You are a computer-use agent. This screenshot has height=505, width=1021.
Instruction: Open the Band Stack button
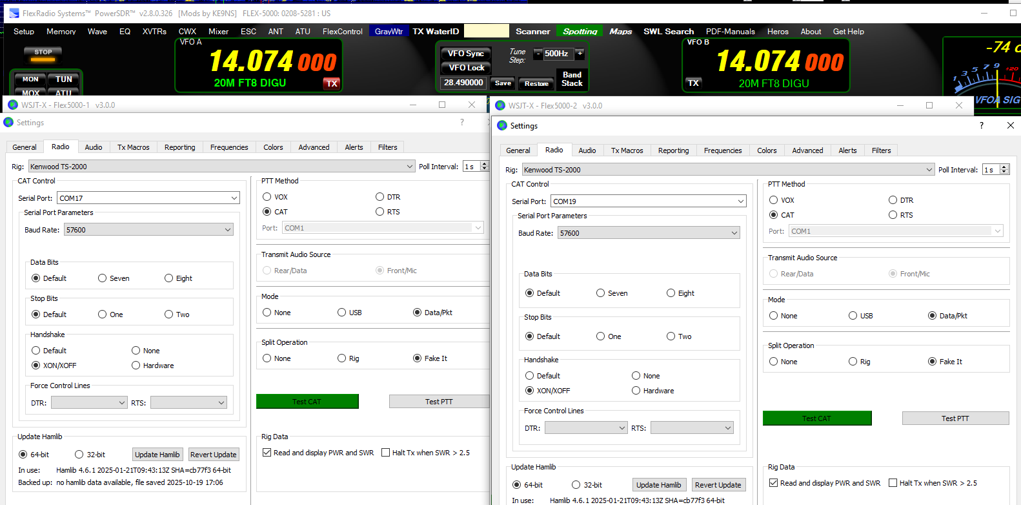pyautogui.click(x=572, y=79)
